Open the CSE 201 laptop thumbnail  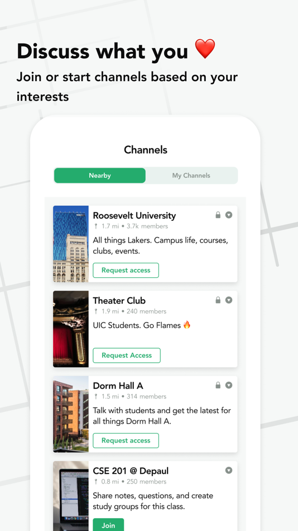click(71, 496)
